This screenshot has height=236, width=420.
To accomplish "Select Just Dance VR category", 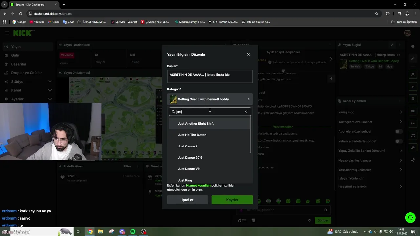I will click(x=210, y=169).
